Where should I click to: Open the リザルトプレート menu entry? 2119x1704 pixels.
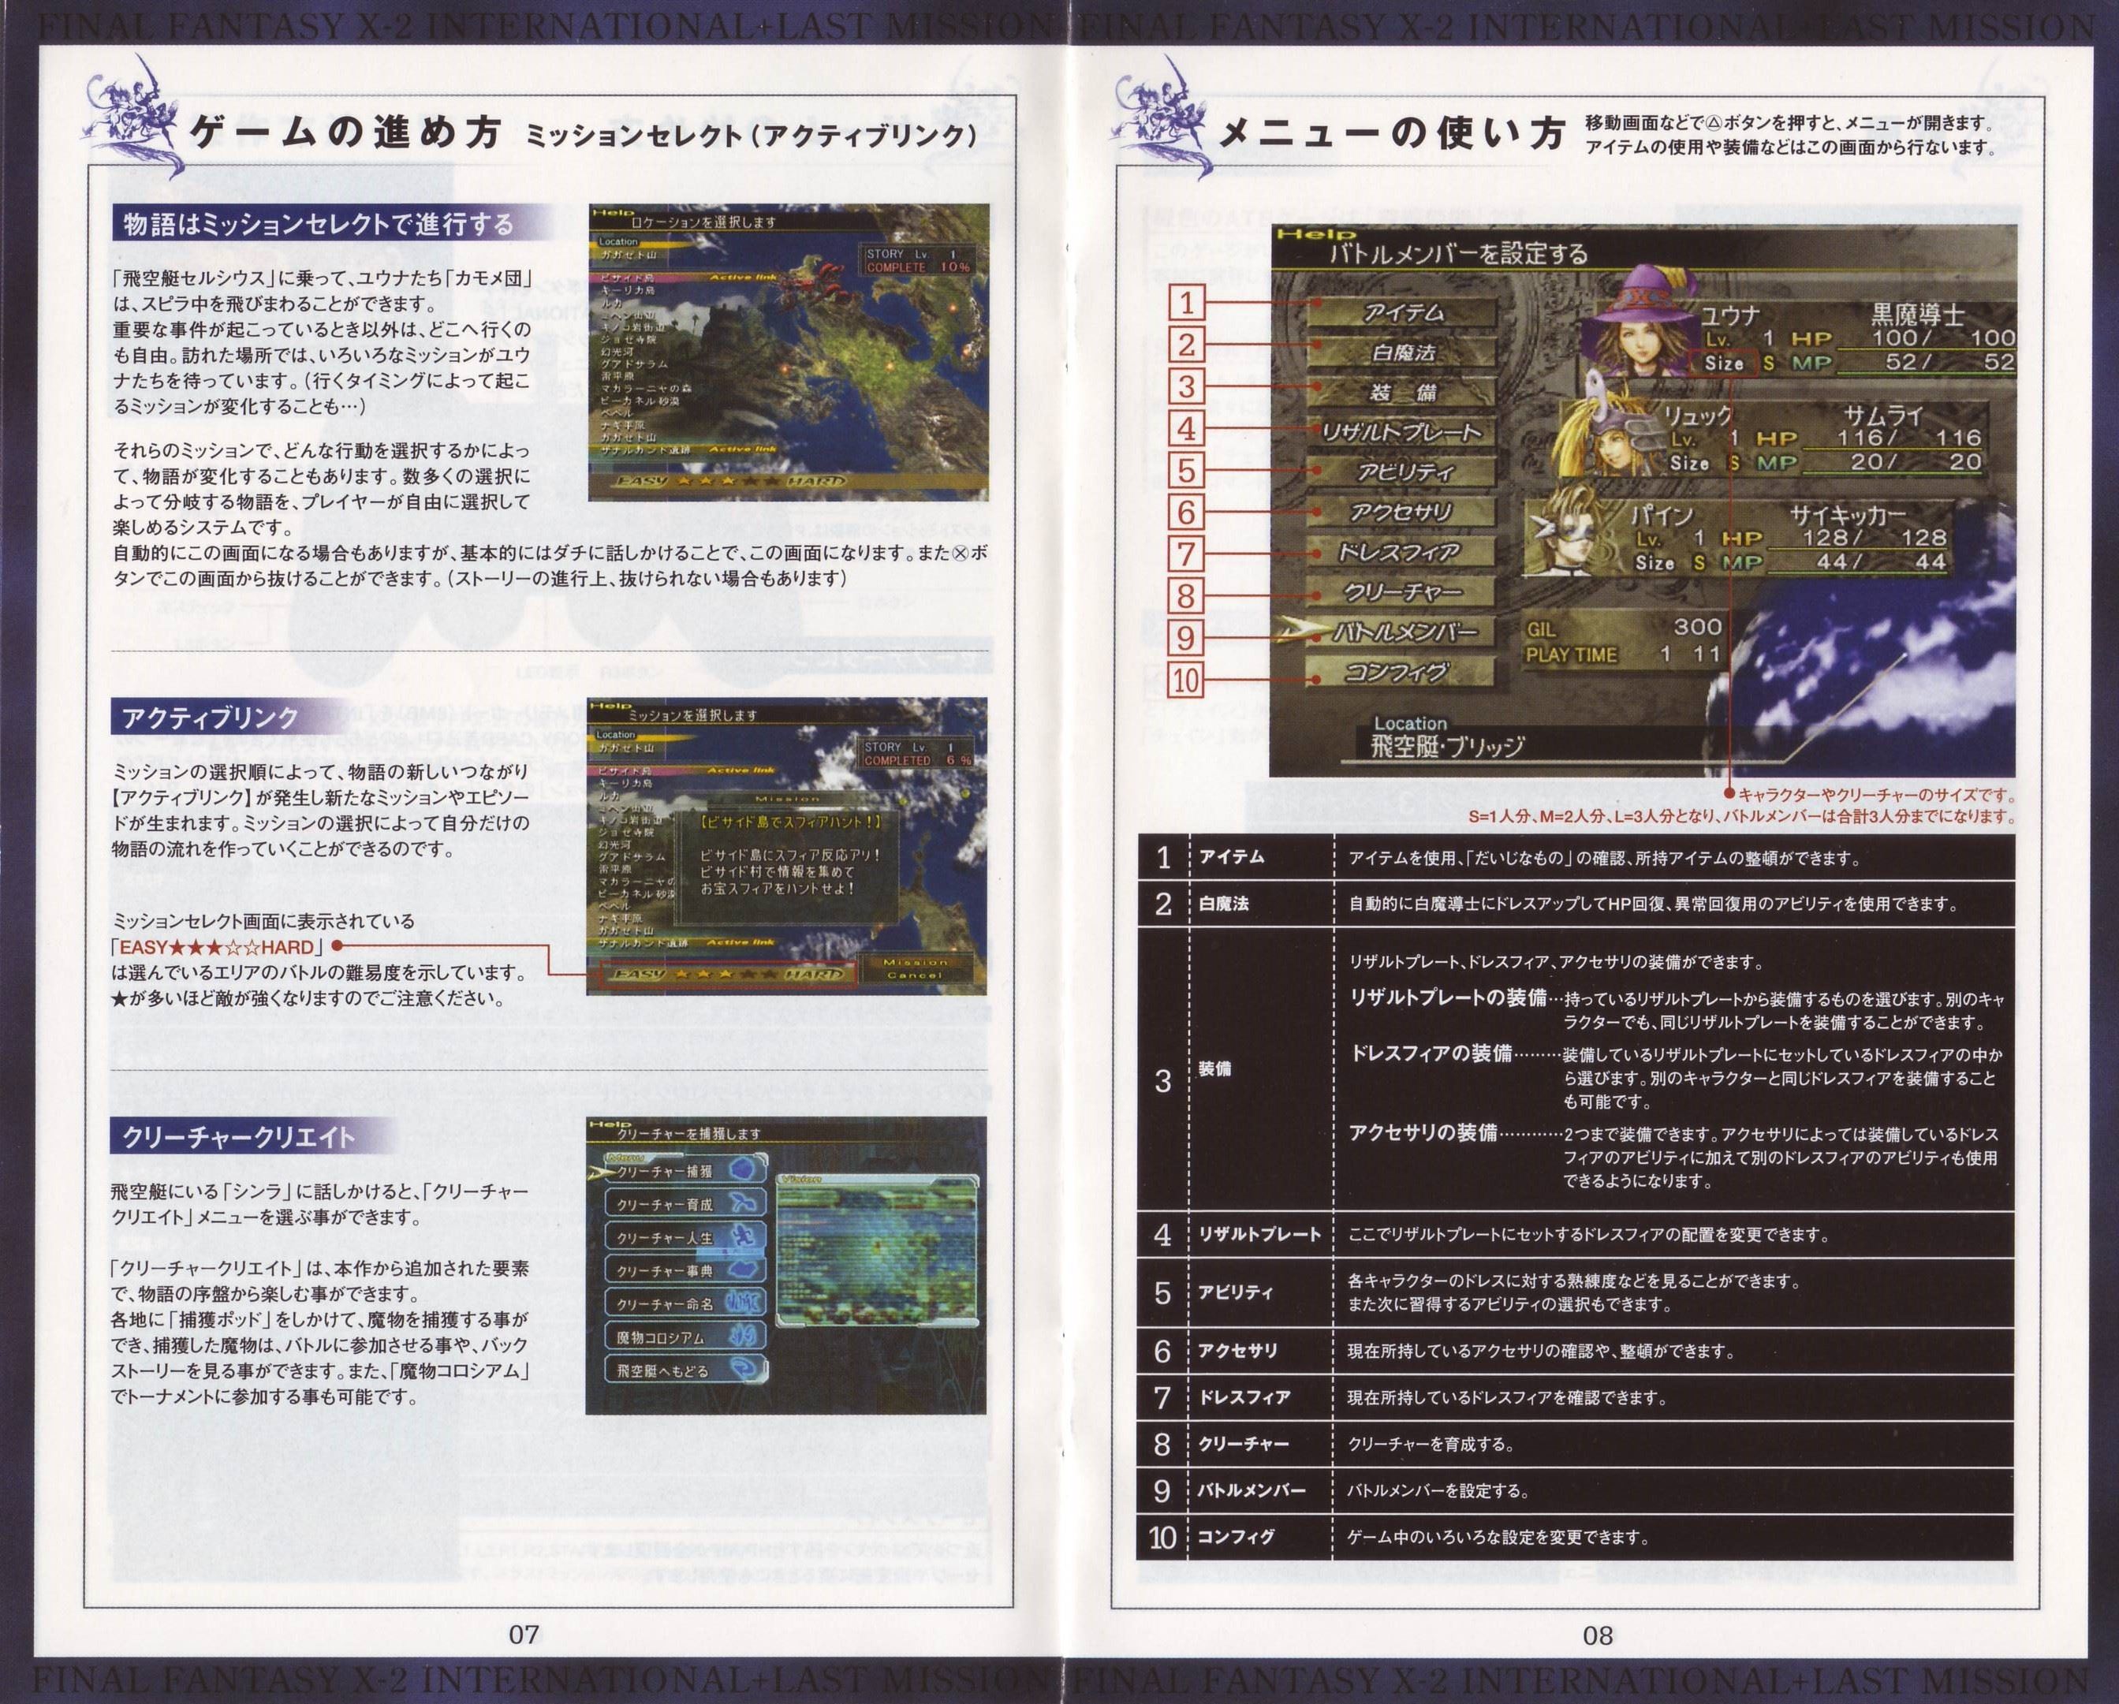tap(1402, 432)
